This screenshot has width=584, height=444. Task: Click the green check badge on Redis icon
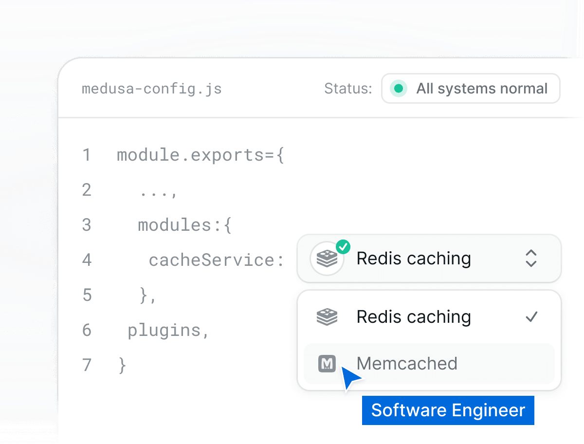point(343,246)
